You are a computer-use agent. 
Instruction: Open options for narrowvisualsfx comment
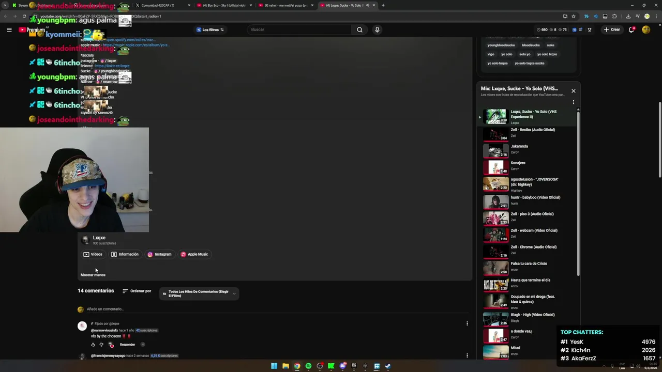pyautogui.click(x=467, y=323)
